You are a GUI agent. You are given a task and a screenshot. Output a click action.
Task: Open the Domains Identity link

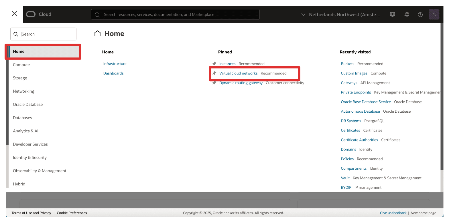[348, 149]
